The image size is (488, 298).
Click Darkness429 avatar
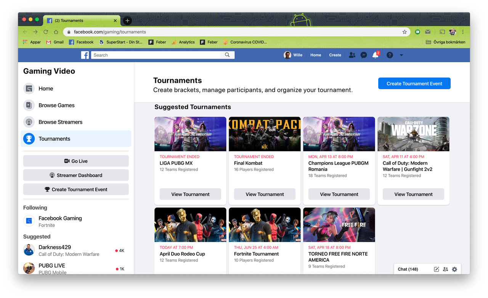pyautogui.click(x=29, y=250)
